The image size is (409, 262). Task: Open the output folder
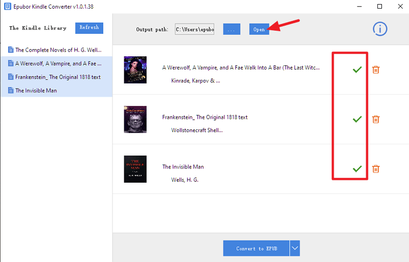[259, 29]
